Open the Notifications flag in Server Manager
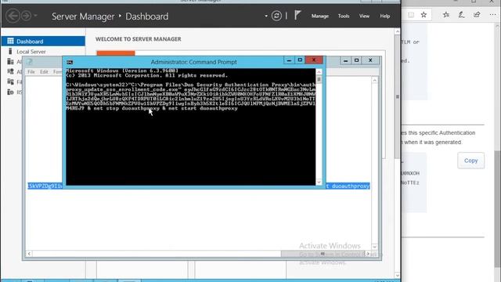Screen dimensions: 501x282 297,16
